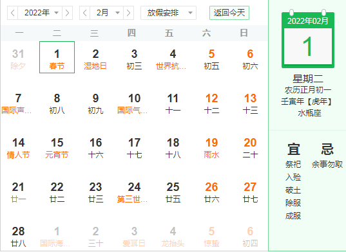Click 入殓 in the 宜 list
Viewport: 346px width, 252px height.
(293, 177)
